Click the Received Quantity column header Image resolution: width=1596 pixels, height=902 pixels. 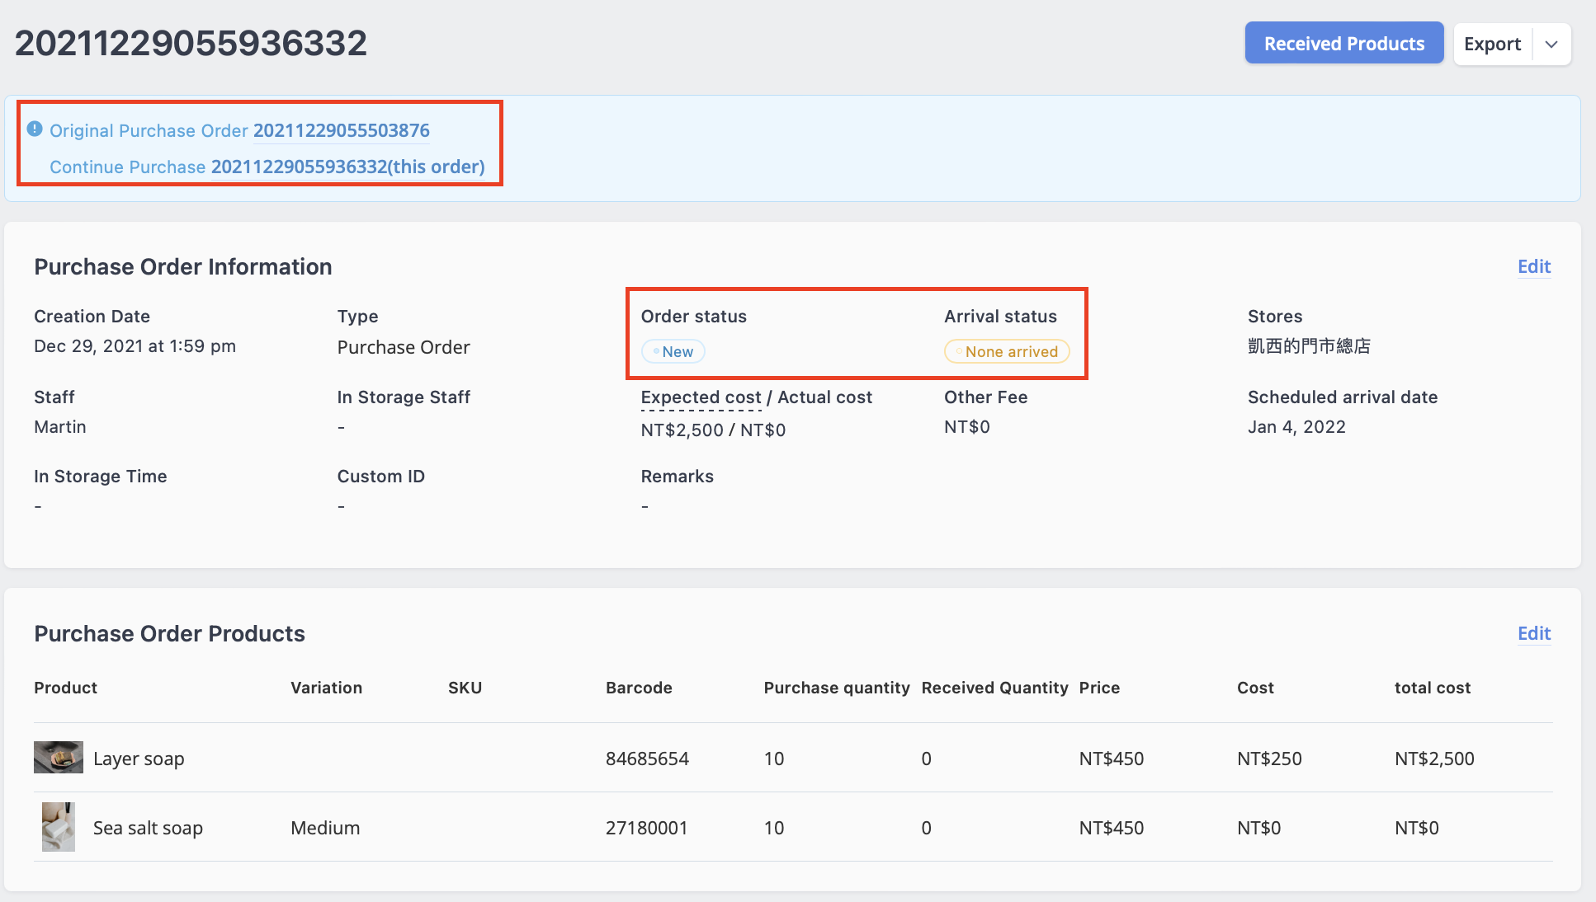[994, 688]
